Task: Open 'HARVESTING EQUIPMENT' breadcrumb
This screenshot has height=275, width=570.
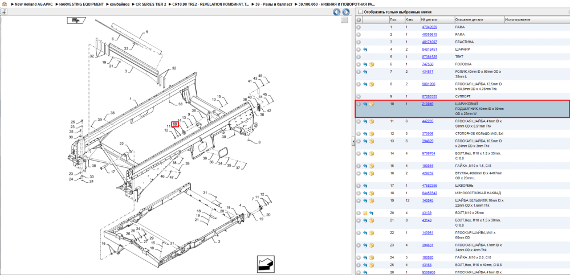Action: coord(82,4)
